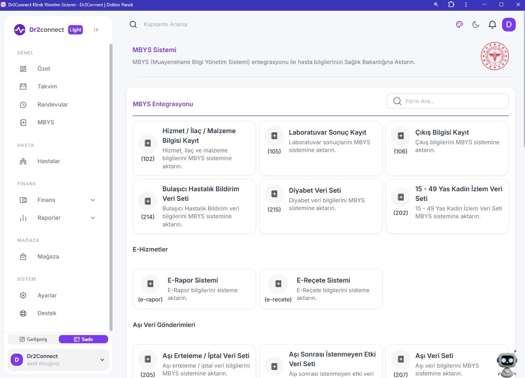The height and width of the screenshot is (378, 525).
Task: Click the Ayarlar gear icon
Action: tap(23, 296)
